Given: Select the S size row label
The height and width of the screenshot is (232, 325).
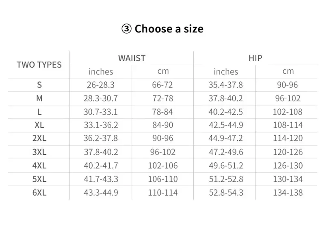Looking at the screenshot, I should 39,85.
